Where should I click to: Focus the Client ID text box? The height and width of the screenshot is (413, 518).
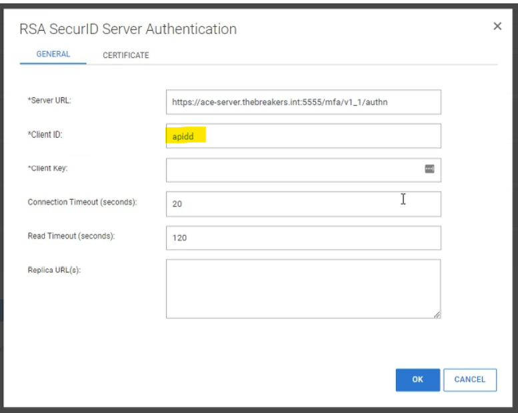pyautogui.click(x=303, y=136)
